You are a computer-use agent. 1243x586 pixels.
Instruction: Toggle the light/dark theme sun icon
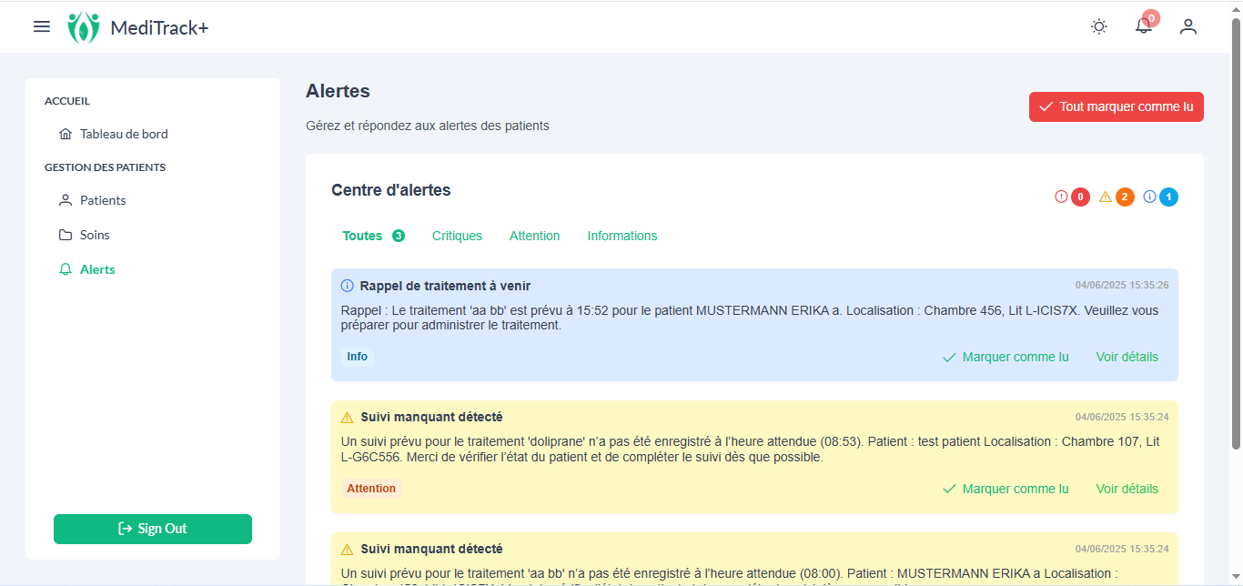(x=1099, y=27)
